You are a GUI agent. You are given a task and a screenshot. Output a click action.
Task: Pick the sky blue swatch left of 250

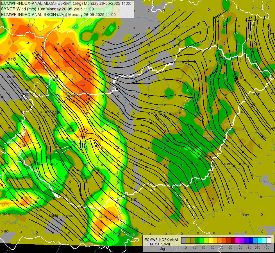pyautogui.click(x=256, y=240)
